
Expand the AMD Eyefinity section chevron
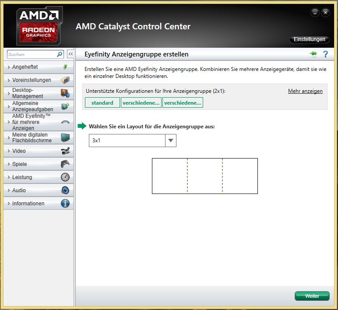(x=9, y=122)
